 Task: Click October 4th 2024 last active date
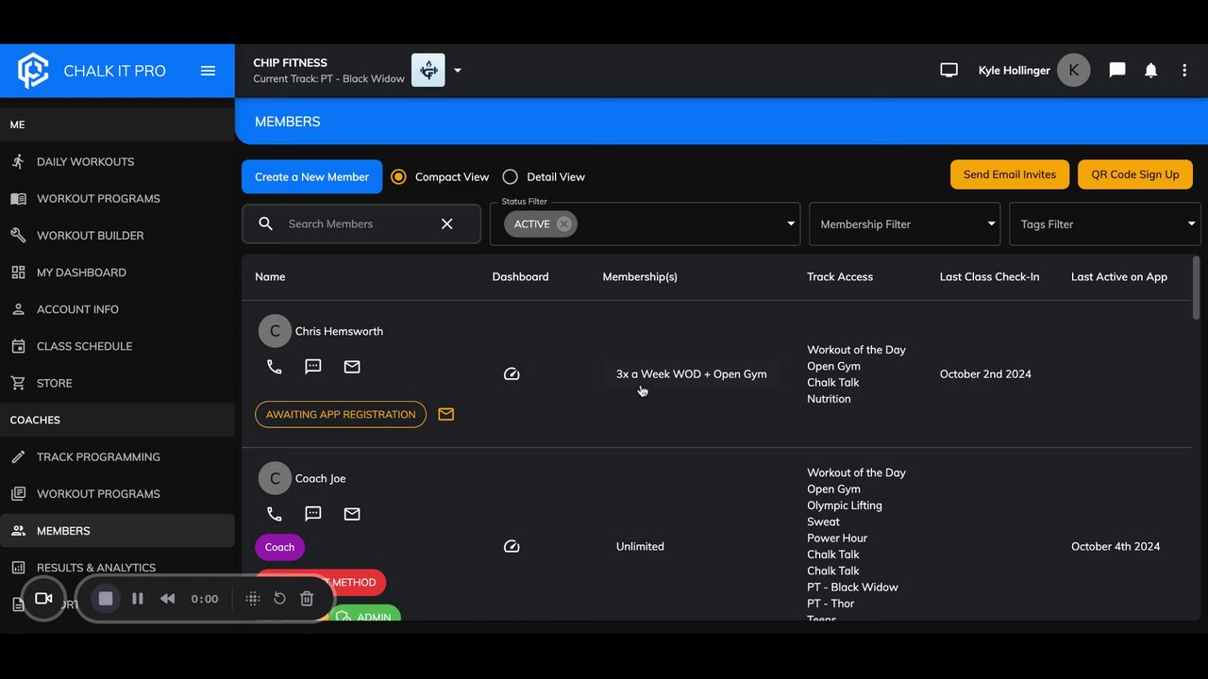click(1116, 546)
